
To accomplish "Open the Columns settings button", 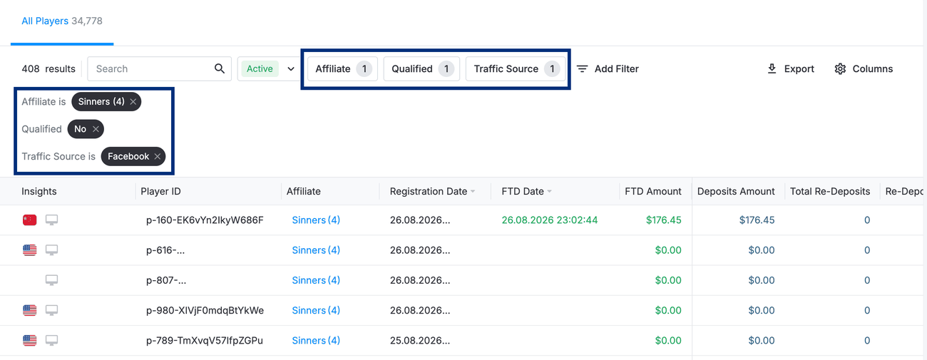I will click(864, 68).
